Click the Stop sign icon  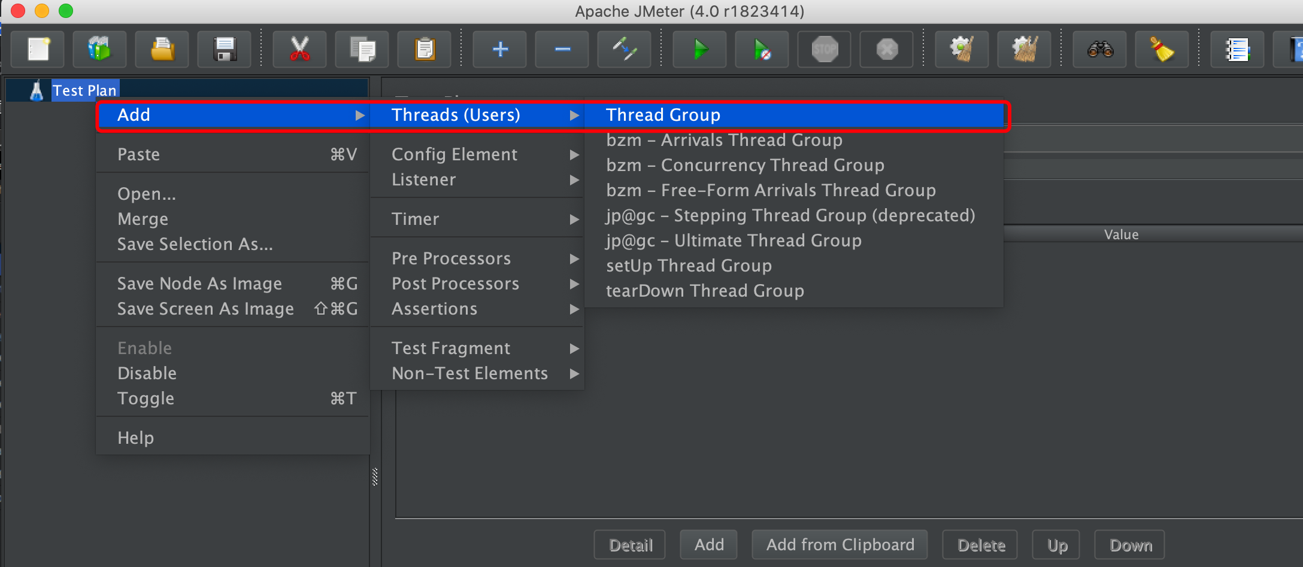(x=825, y=49)
